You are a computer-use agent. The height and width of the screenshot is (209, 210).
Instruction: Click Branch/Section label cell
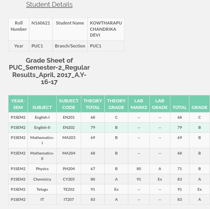coord(70,46)
